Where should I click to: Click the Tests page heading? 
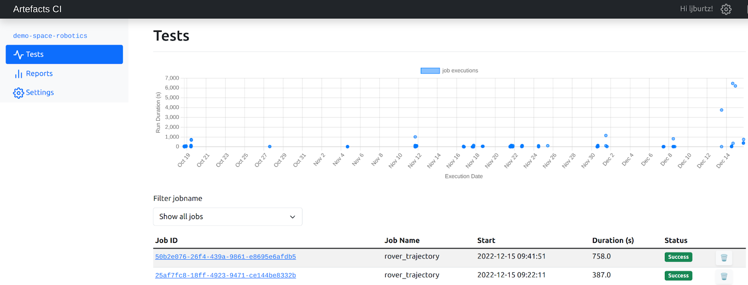pyautogui.click(x=171, y=36)
